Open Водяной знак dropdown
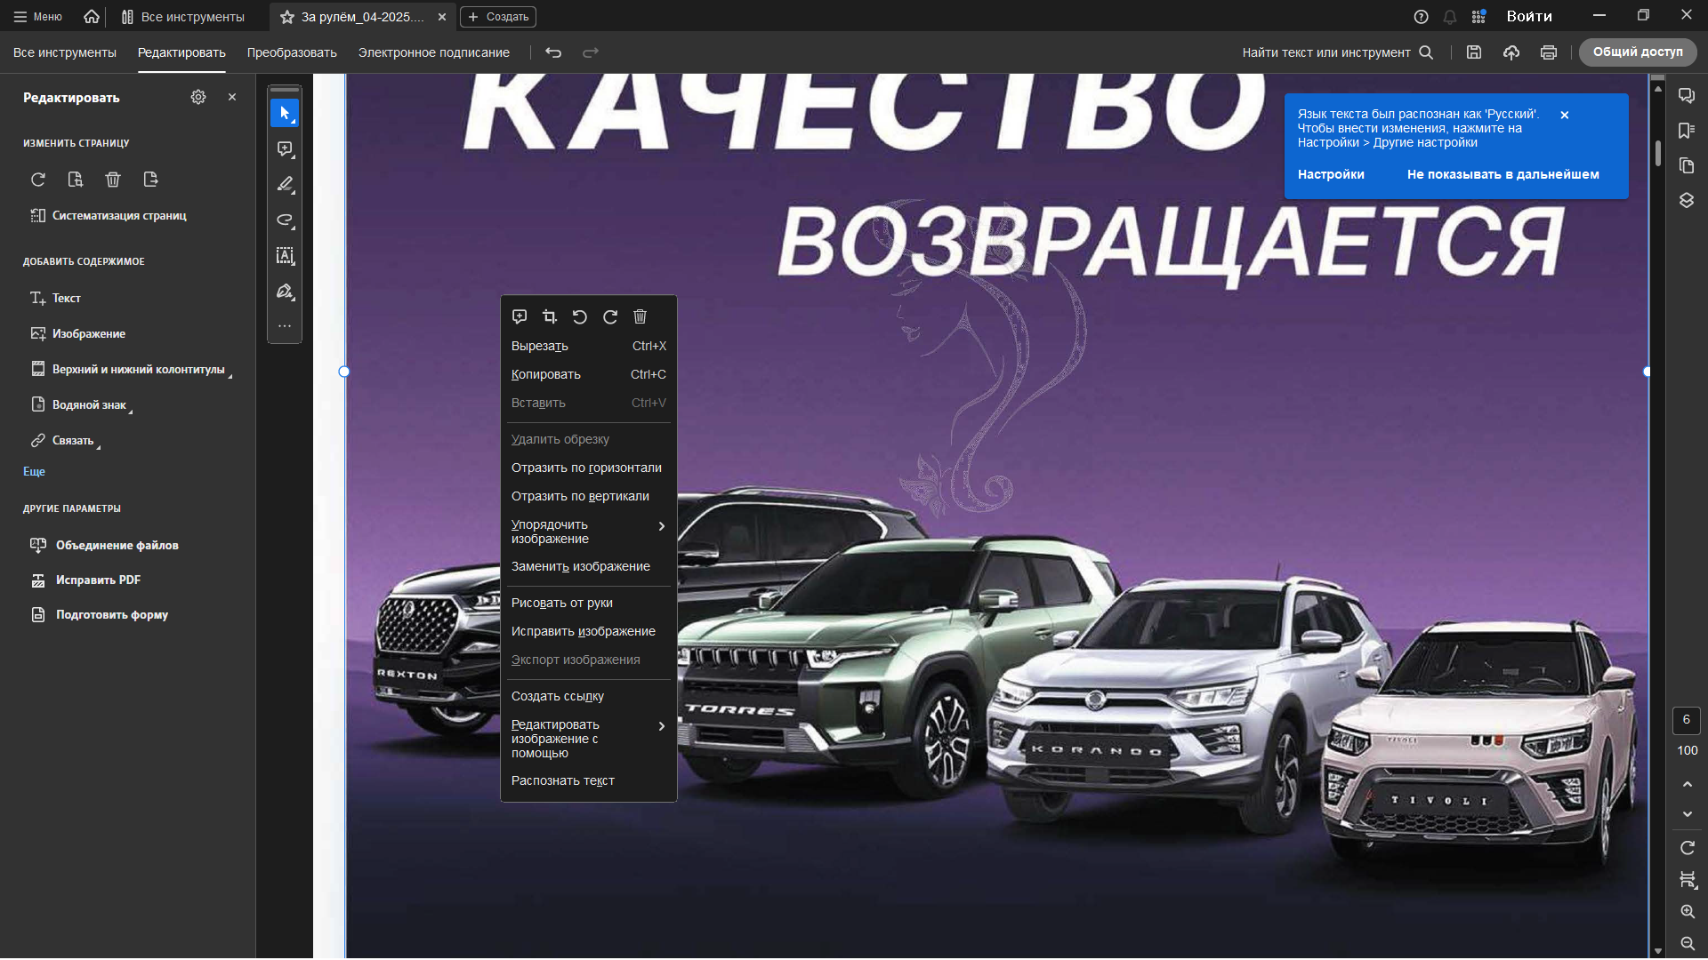1708x960 pixels. 82,405
